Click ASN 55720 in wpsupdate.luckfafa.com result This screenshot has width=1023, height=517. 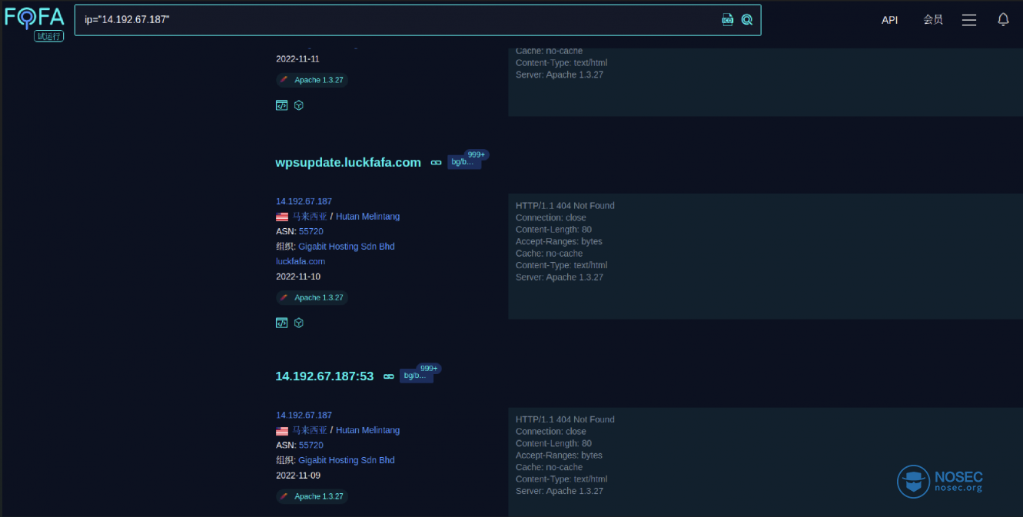pos(311,231)
